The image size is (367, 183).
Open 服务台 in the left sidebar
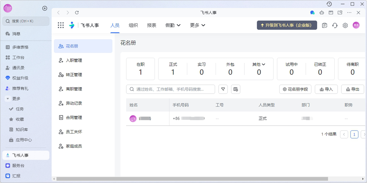[26, 166]
